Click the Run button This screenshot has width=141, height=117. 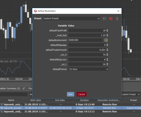coord(70,94)
